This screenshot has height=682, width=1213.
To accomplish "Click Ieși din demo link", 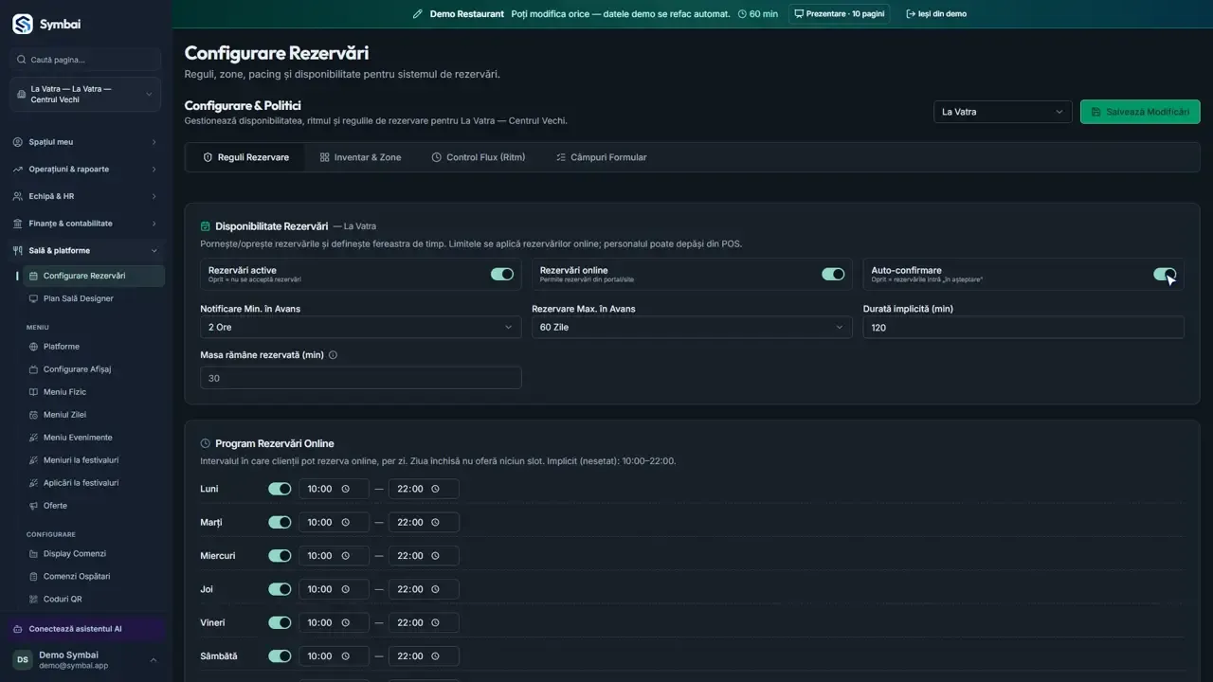I will pos(936,14).
